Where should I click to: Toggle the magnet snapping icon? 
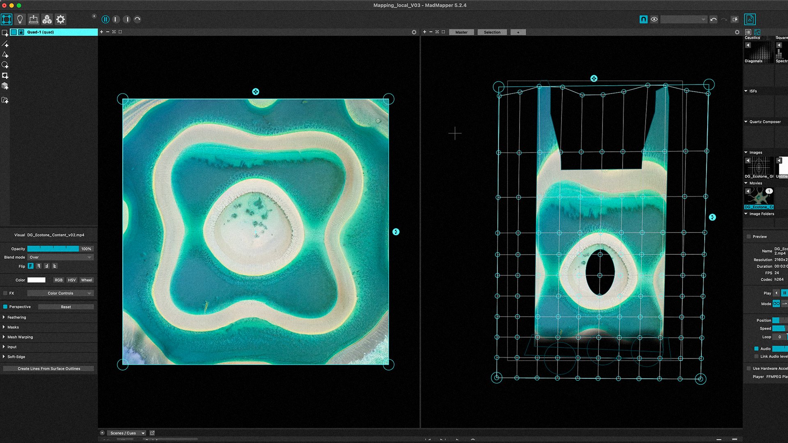point(643,19)
